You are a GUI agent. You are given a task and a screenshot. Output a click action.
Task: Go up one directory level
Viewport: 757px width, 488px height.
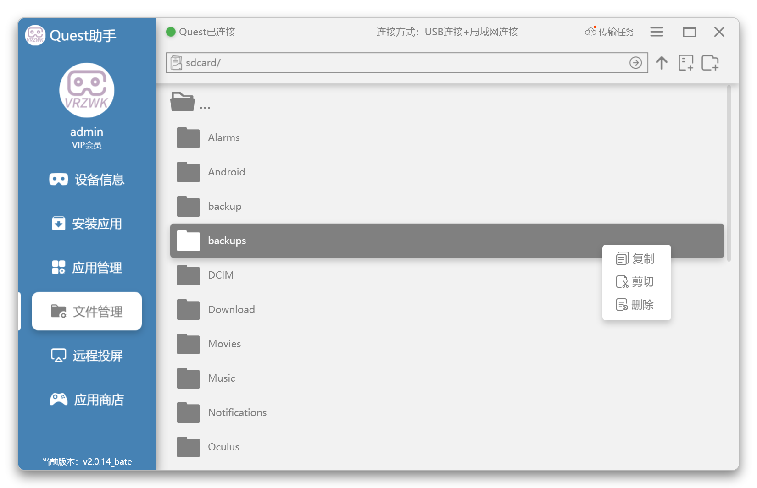click(661, 63)
